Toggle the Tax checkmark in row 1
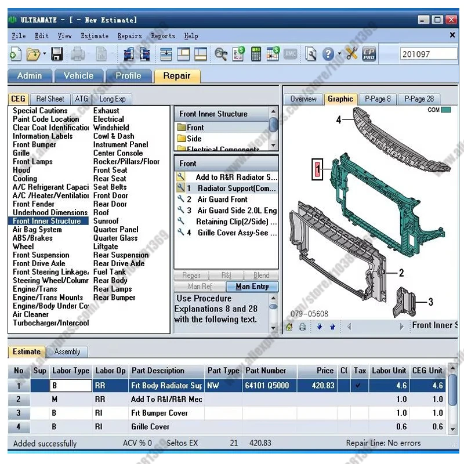Viewport: 464px width, 464px height. tap(358, 385)
